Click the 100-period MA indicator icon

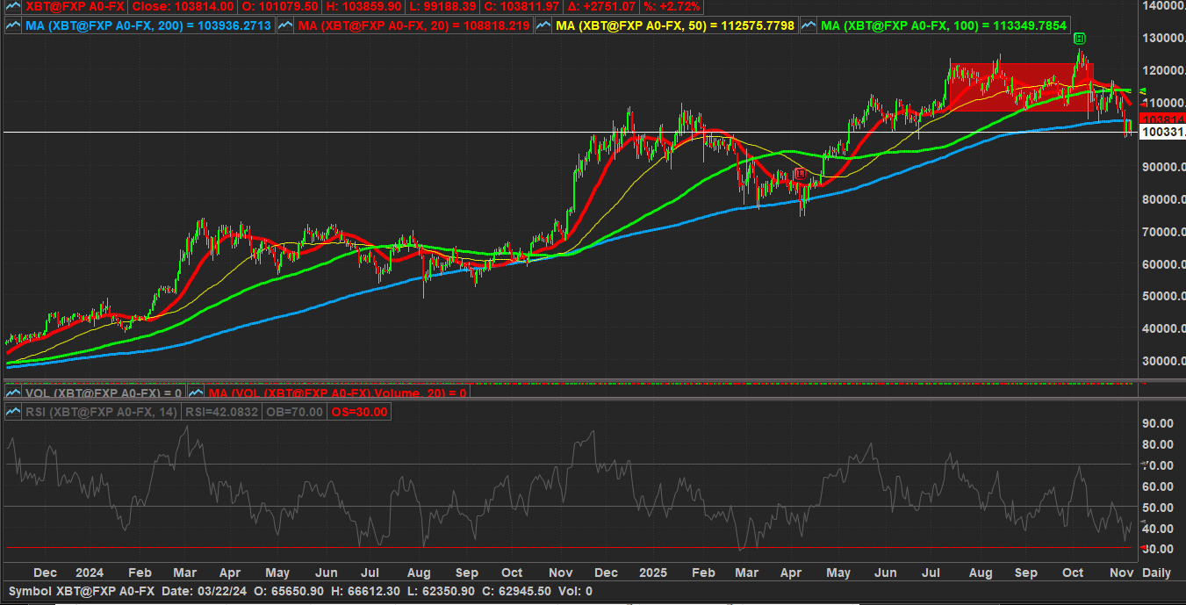click(809, 25)
